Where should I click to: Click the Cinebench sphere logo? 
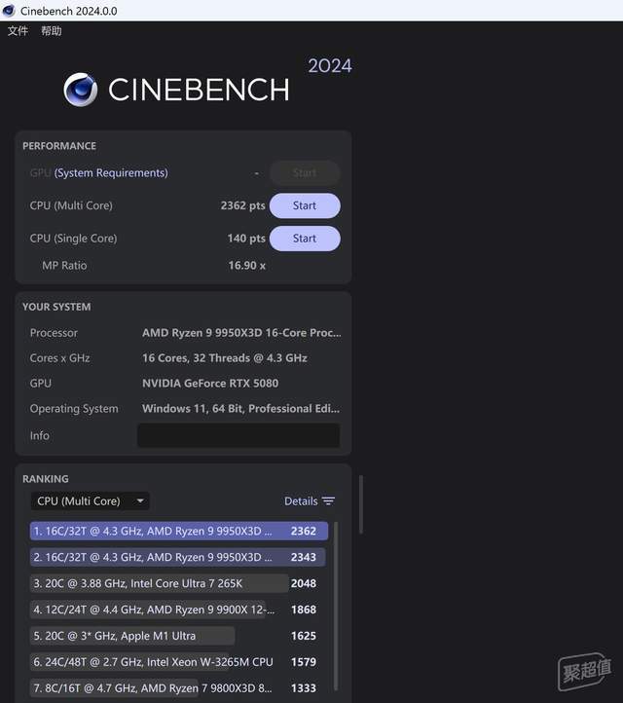point(80,90)
